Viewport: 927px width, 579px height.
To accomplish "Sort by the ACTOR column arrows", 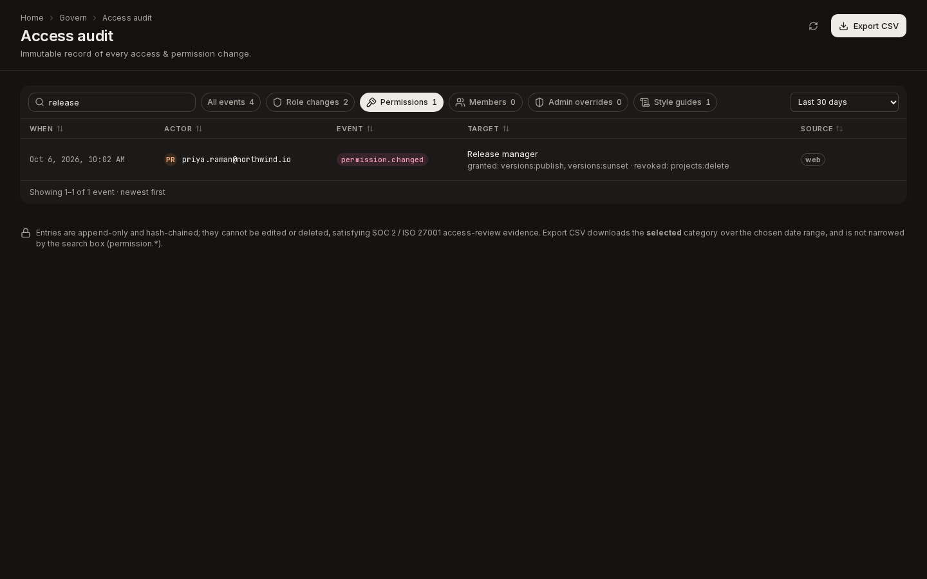I will click(199, 129).
